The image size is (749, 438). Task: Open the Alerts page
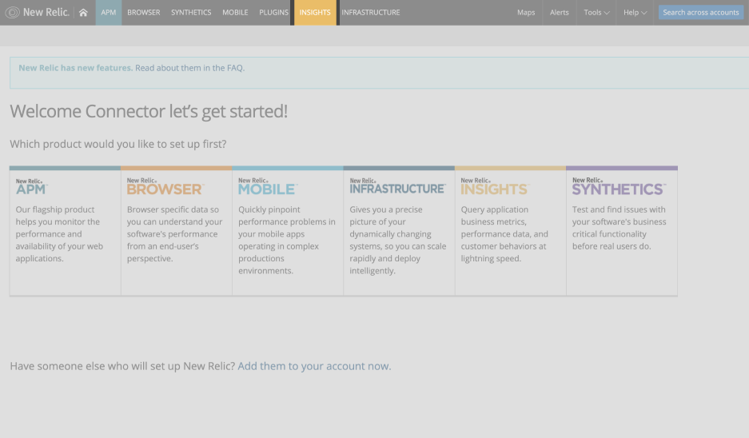[560, 13]
